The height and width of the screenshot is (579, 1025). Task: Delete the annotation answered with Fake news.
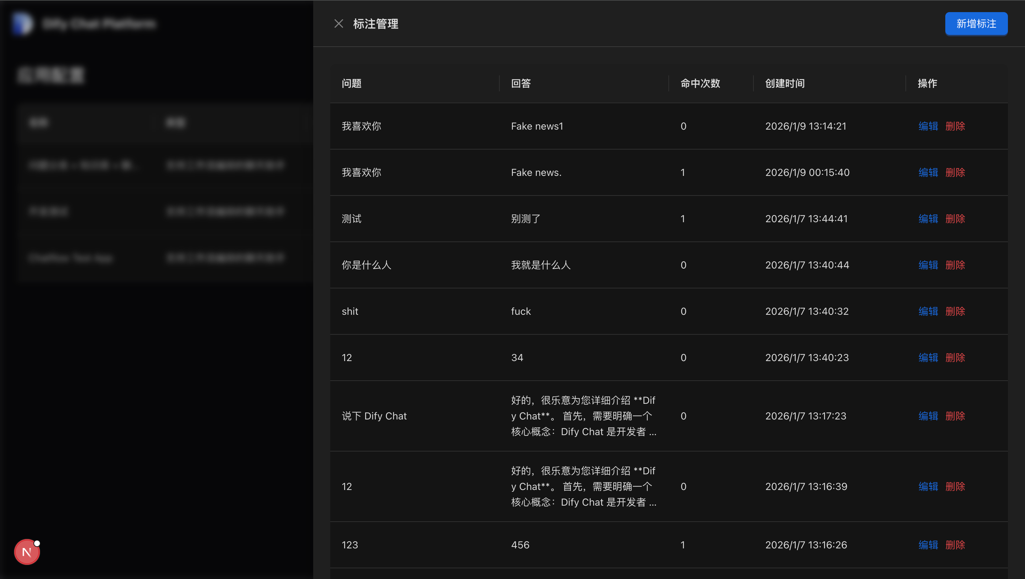click(x=955, y=172)
